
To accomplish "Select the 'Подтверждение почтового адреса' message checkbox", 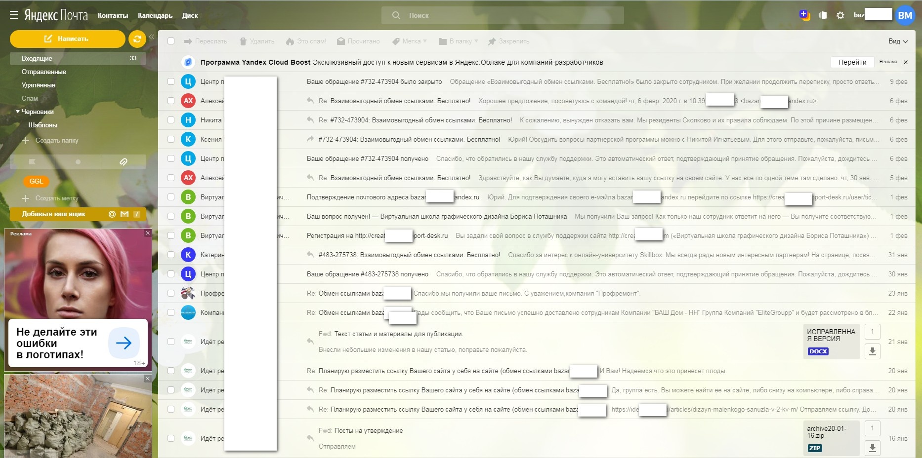I will (x=171, y=197).
